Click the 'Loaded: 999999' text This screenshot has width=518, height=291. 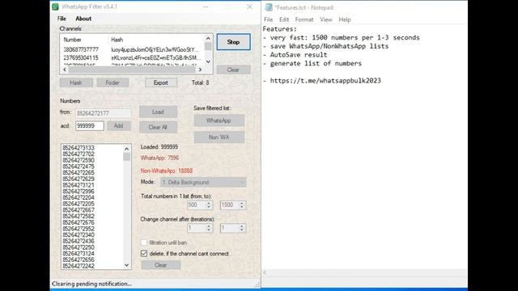pyautogui.click(x=159, y=147)
